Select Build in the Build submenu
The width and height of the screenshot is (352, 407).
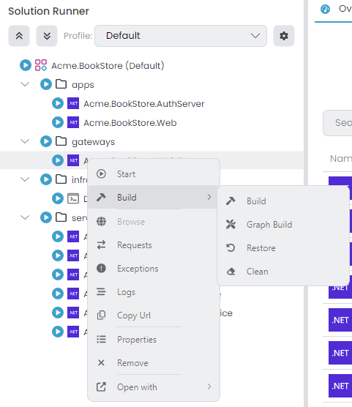pos(283,201)
